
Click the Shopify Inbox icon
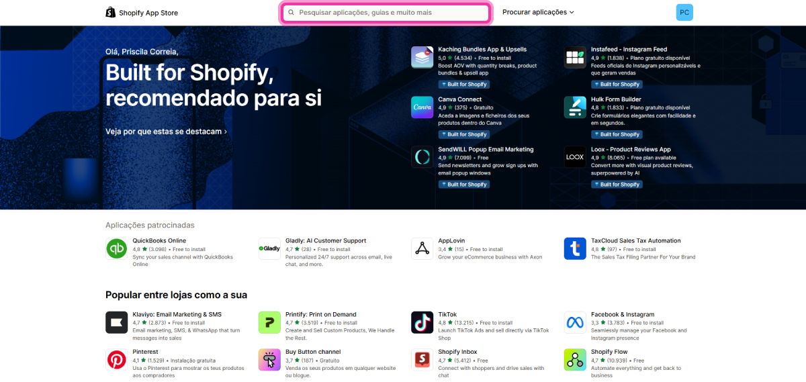tap(422, 360)
